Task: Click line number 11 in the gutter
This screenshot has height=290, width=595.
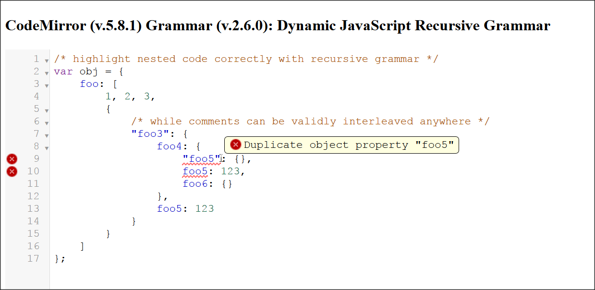Action: pos(33,184)
